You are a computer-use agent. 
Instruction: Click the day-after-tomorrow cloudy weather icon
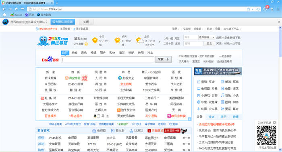[139, 41]
